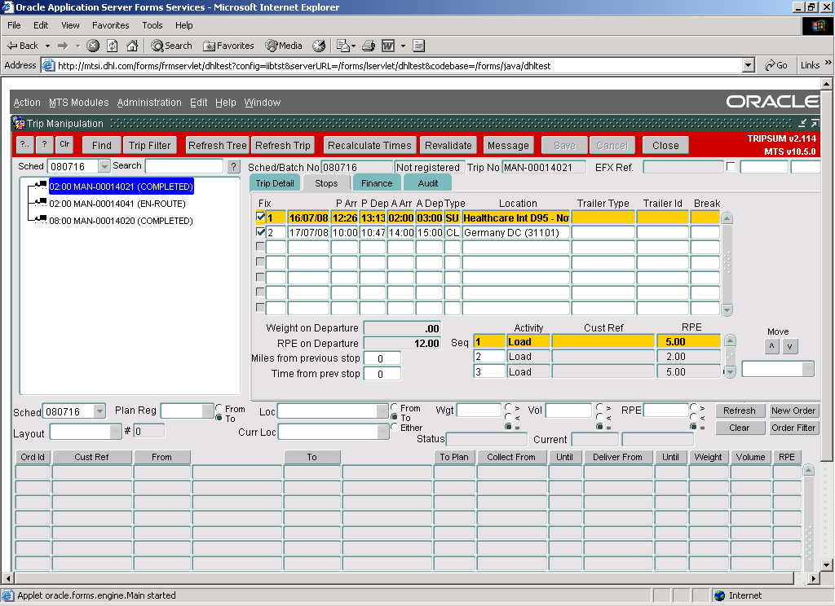
Task: Open the IE address bar dropdown
Action: click(749, 65)
